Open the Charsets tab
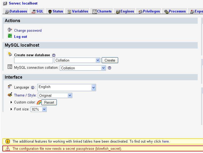The image size is (203, 153). (102, 11)
